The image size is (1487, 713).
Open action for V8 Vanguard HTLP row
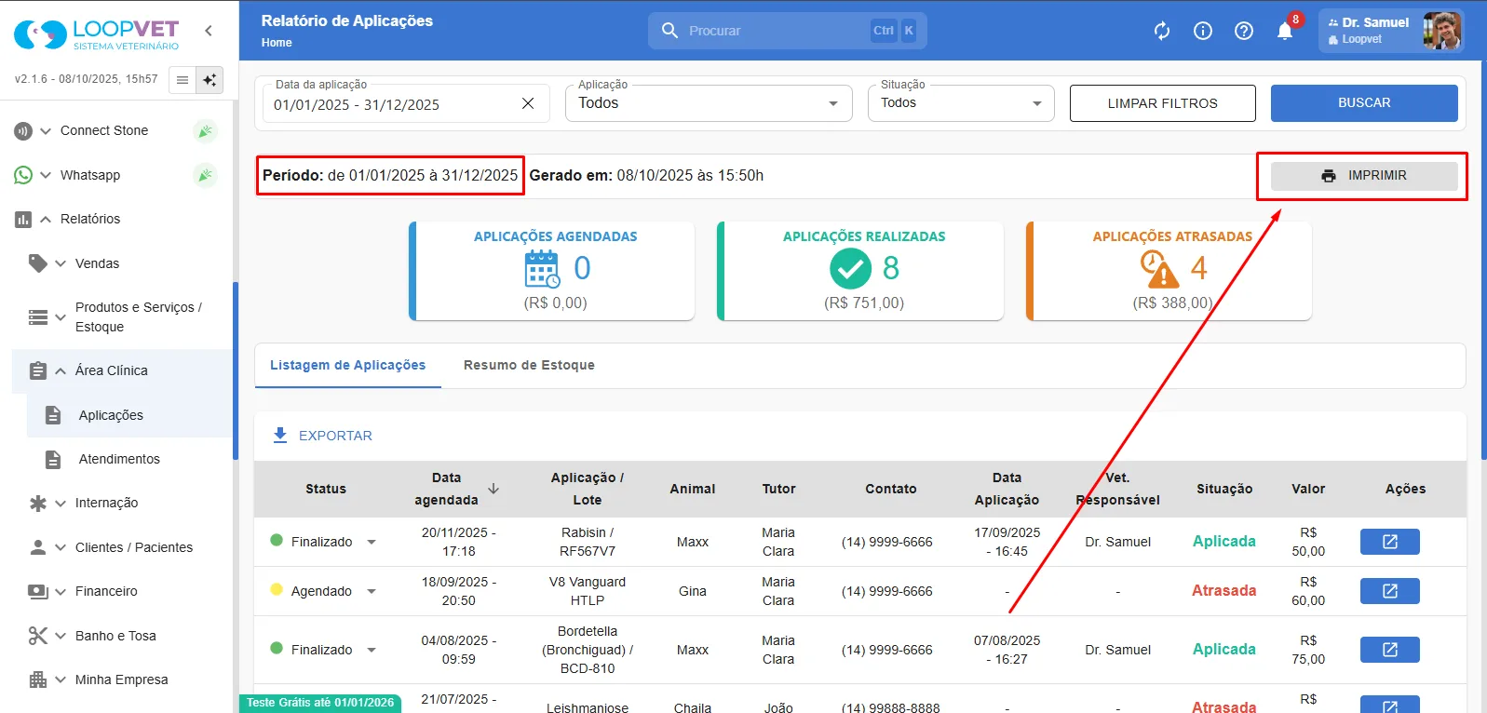click(1389, 591)
